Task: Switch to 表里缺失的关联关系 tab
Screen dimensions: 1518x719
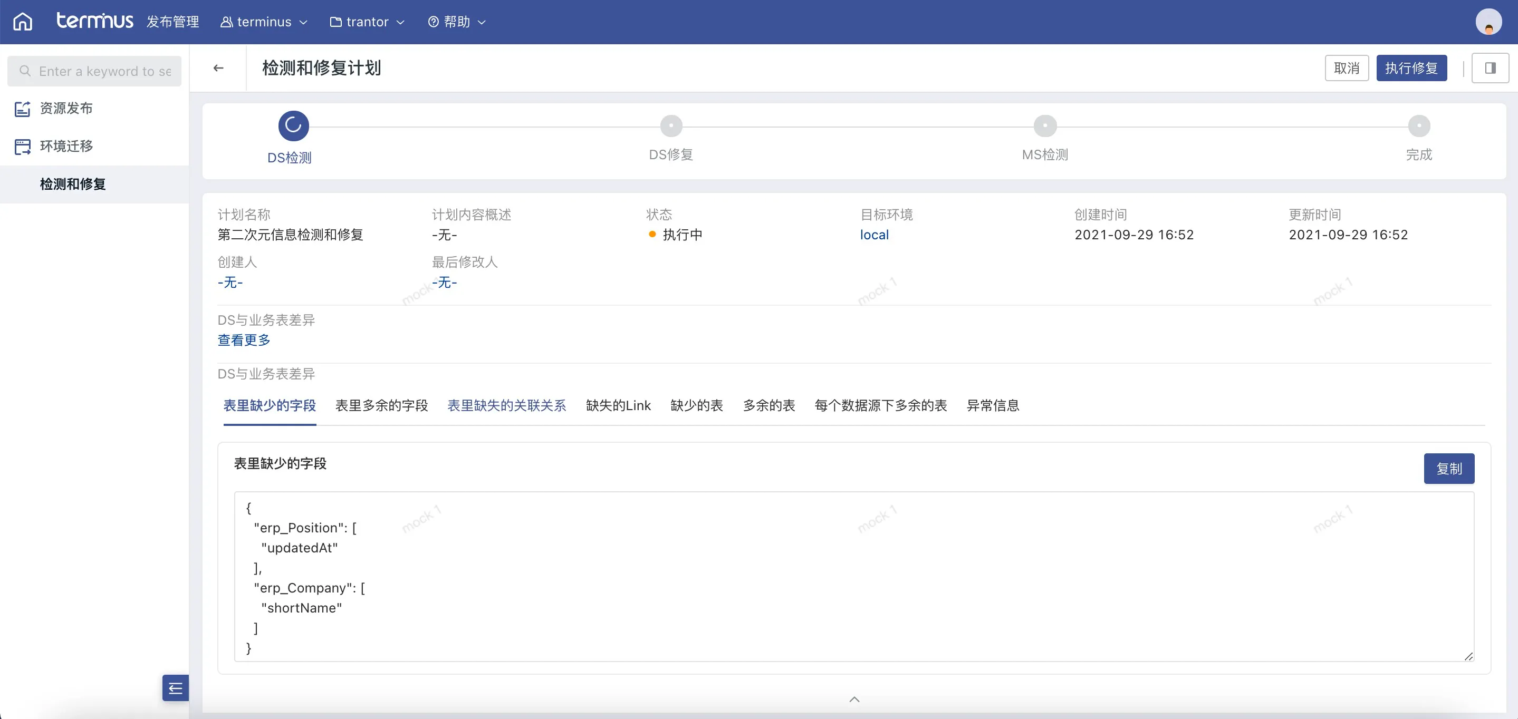Action: [506, 406]
